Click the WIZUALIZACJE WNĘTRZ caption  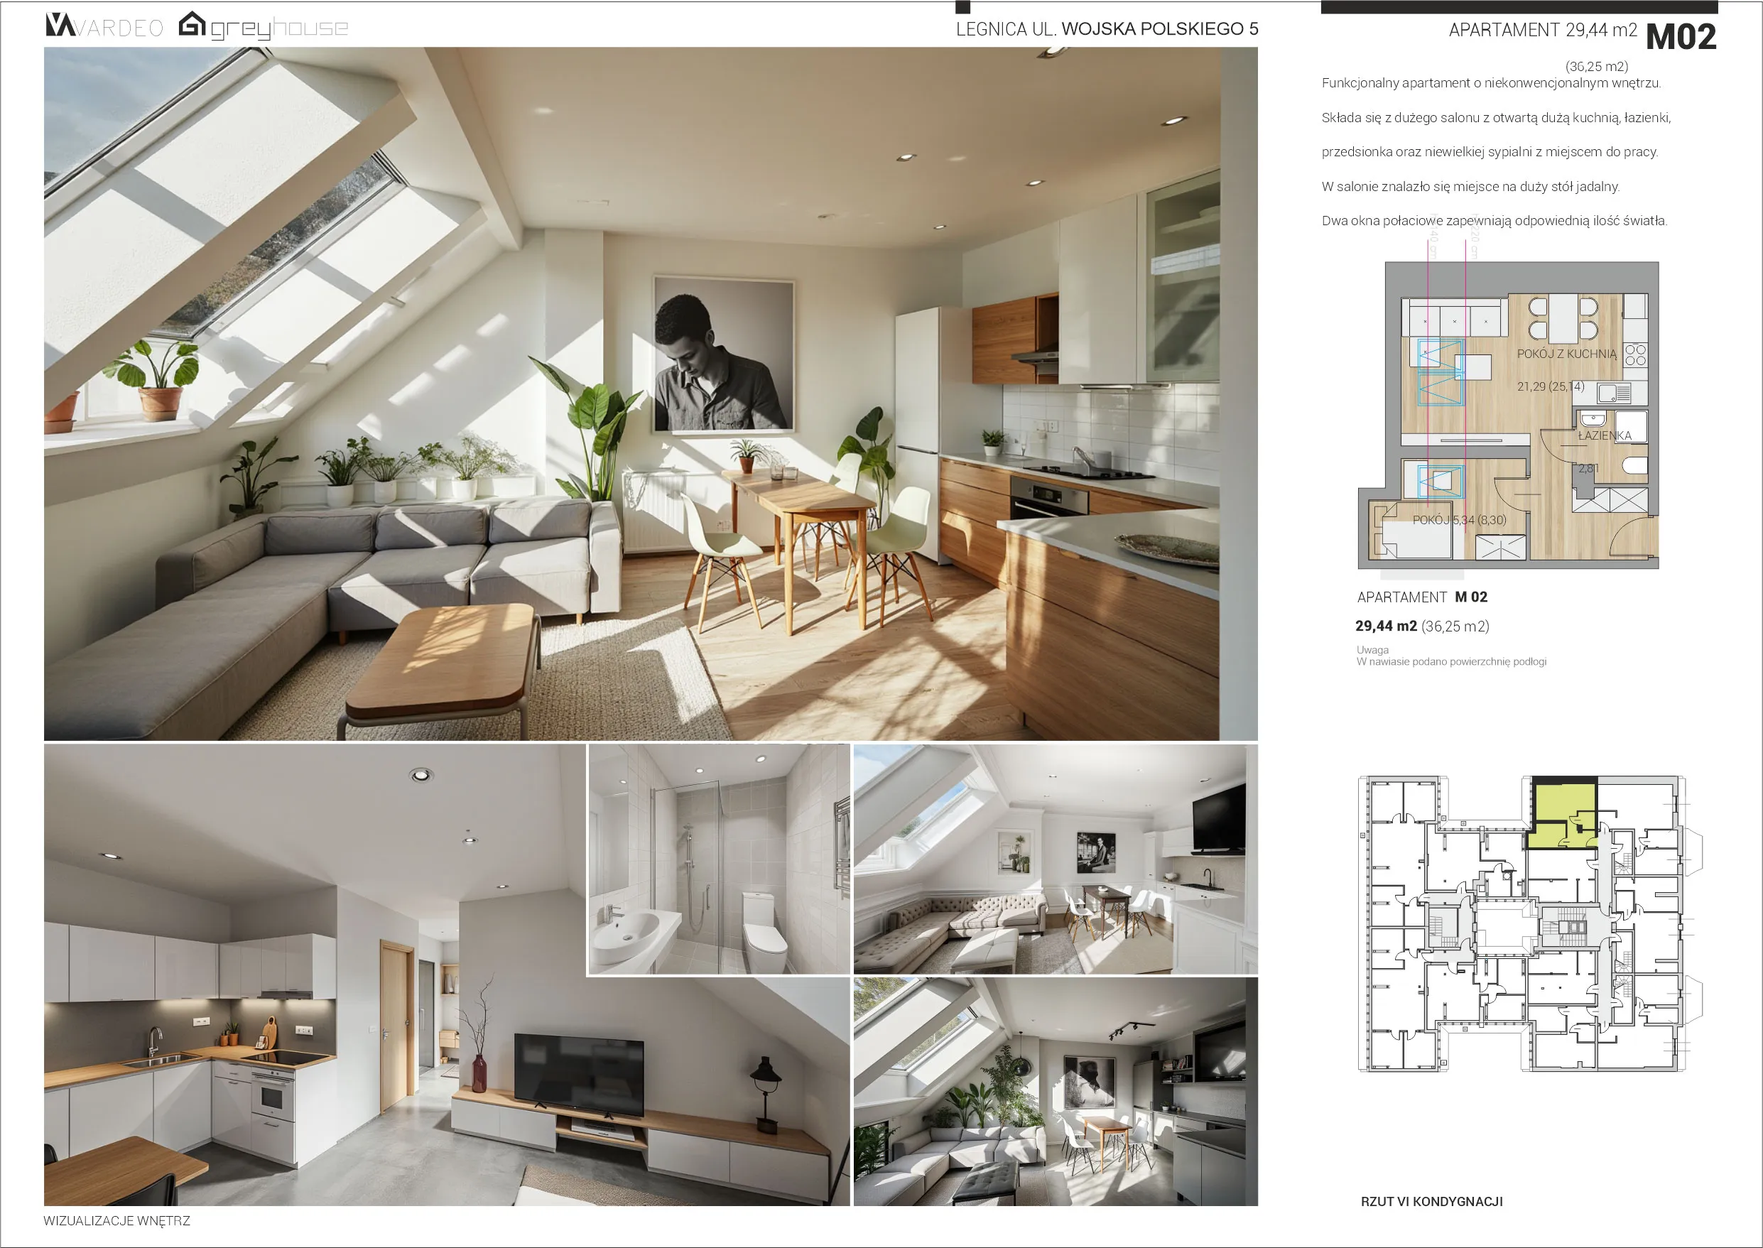(x=116, y=1221)
